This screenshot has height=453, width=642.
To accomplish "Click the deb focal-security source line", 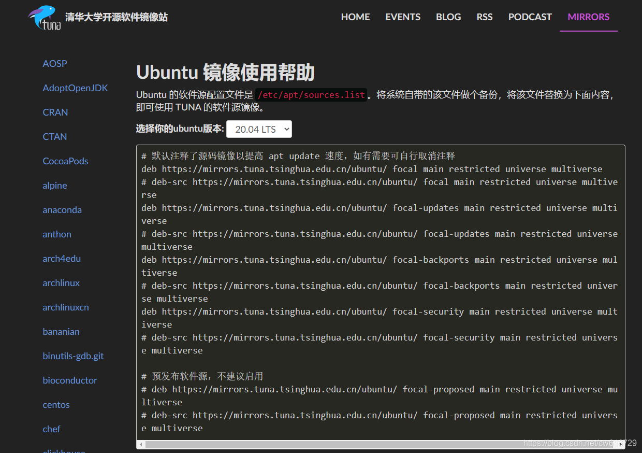I will pos(380,318).
